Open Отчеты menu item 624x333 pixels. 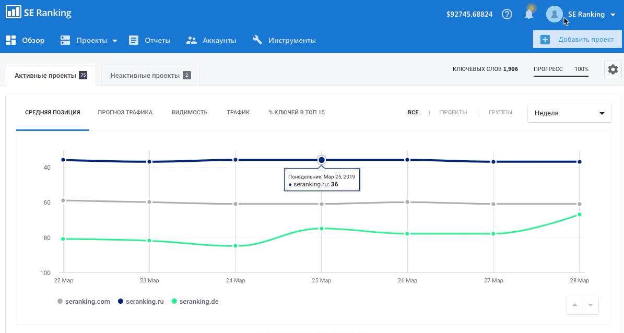click(158, 40)
